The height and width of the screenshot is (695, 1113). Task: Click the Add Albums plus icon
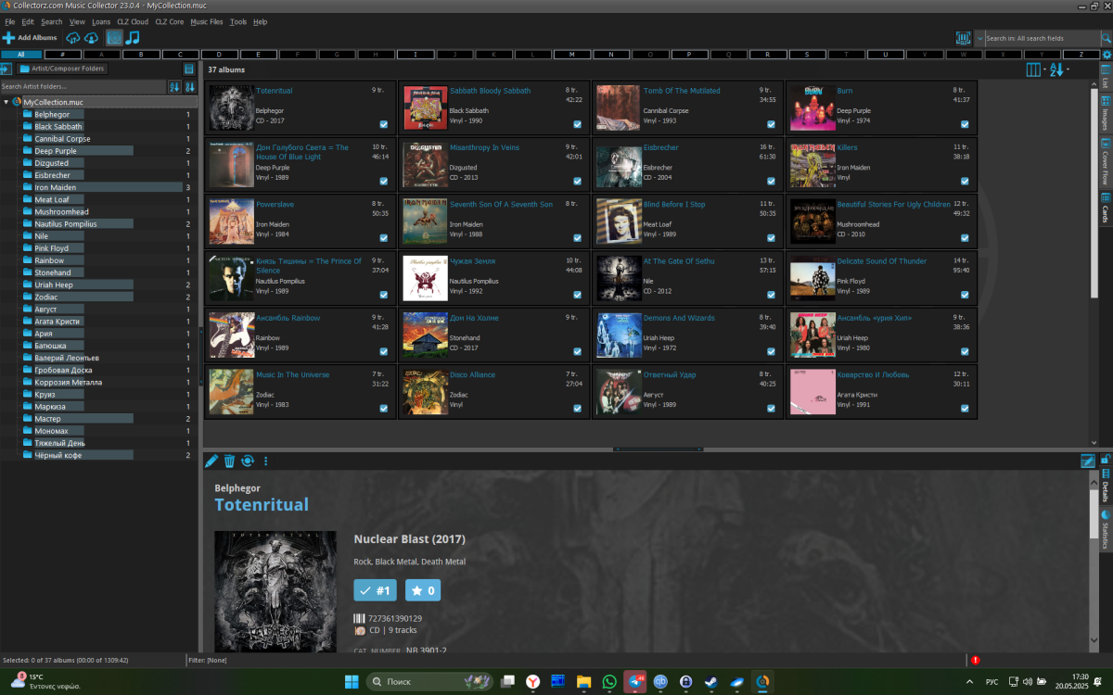[8, 38]
